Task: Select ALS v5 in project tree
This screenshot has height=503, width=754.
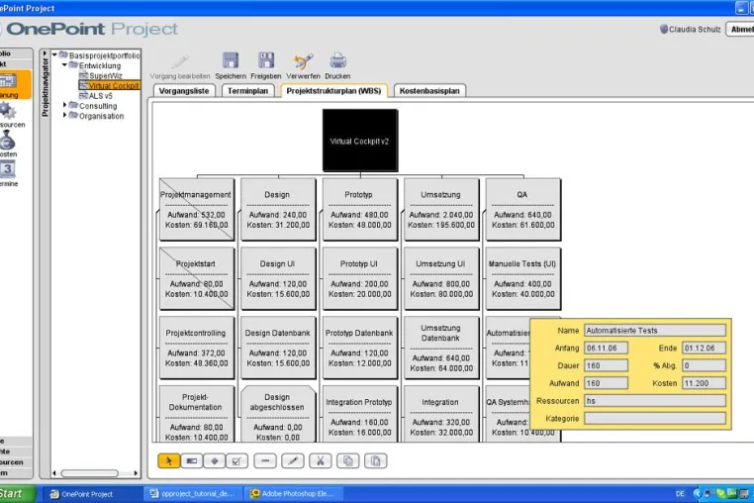Action: coord(101,96)
